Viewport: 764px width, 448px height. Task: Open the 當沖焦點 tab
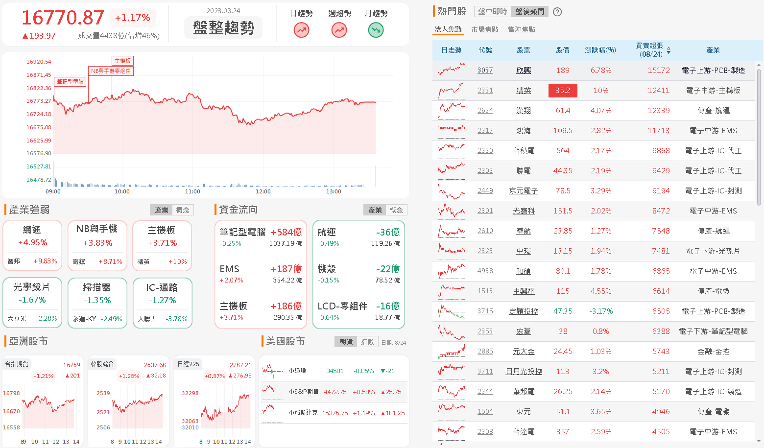coord(522,29)
